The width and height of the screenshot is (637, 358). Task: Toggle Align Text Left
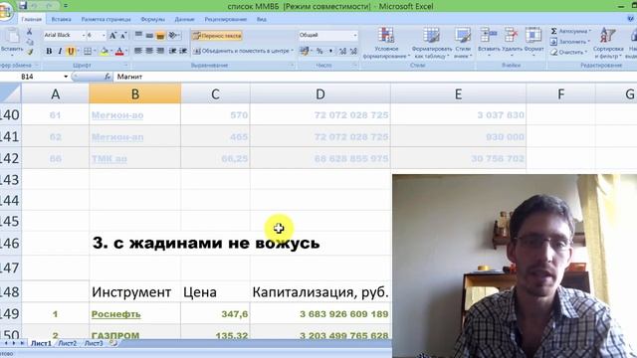coord(138,51)
